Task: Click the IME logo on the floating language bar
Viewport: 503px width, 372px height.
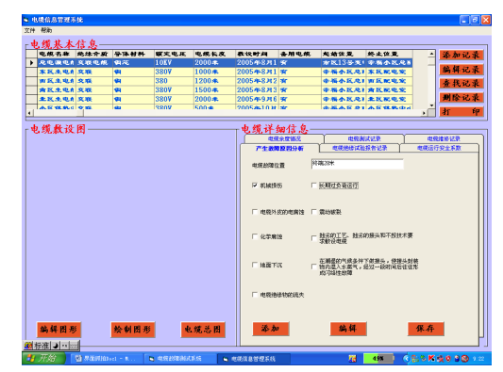Action: point(28,346)
